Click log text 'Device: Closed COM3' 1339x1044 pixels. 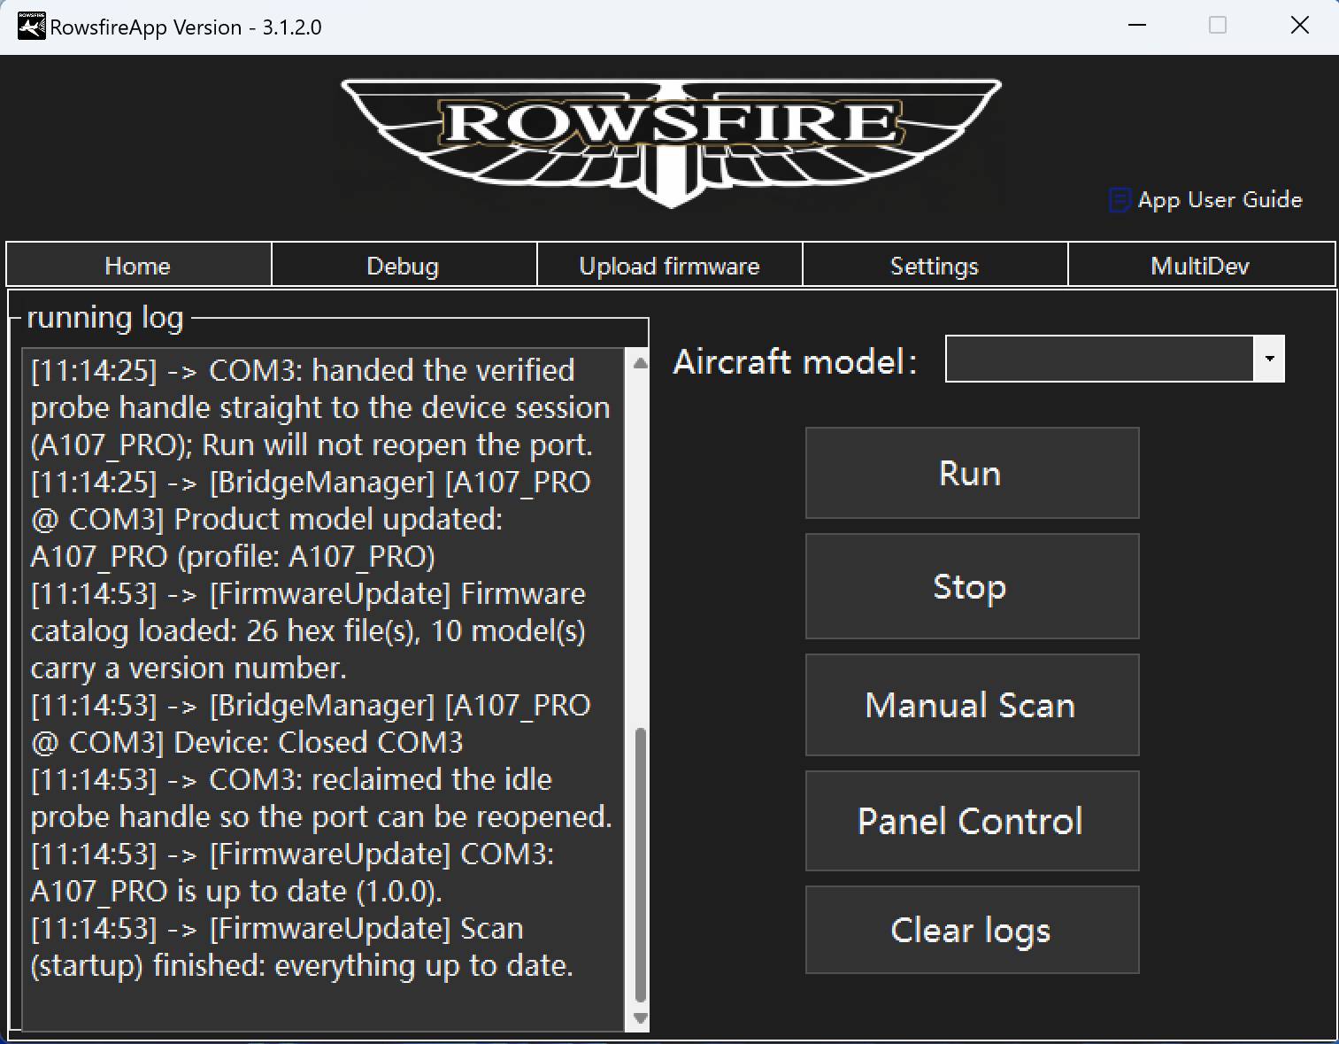click(319, 742)
